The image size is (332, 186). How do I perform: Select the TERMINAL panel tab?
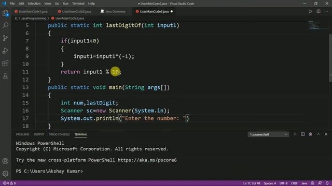click(81, 134)
